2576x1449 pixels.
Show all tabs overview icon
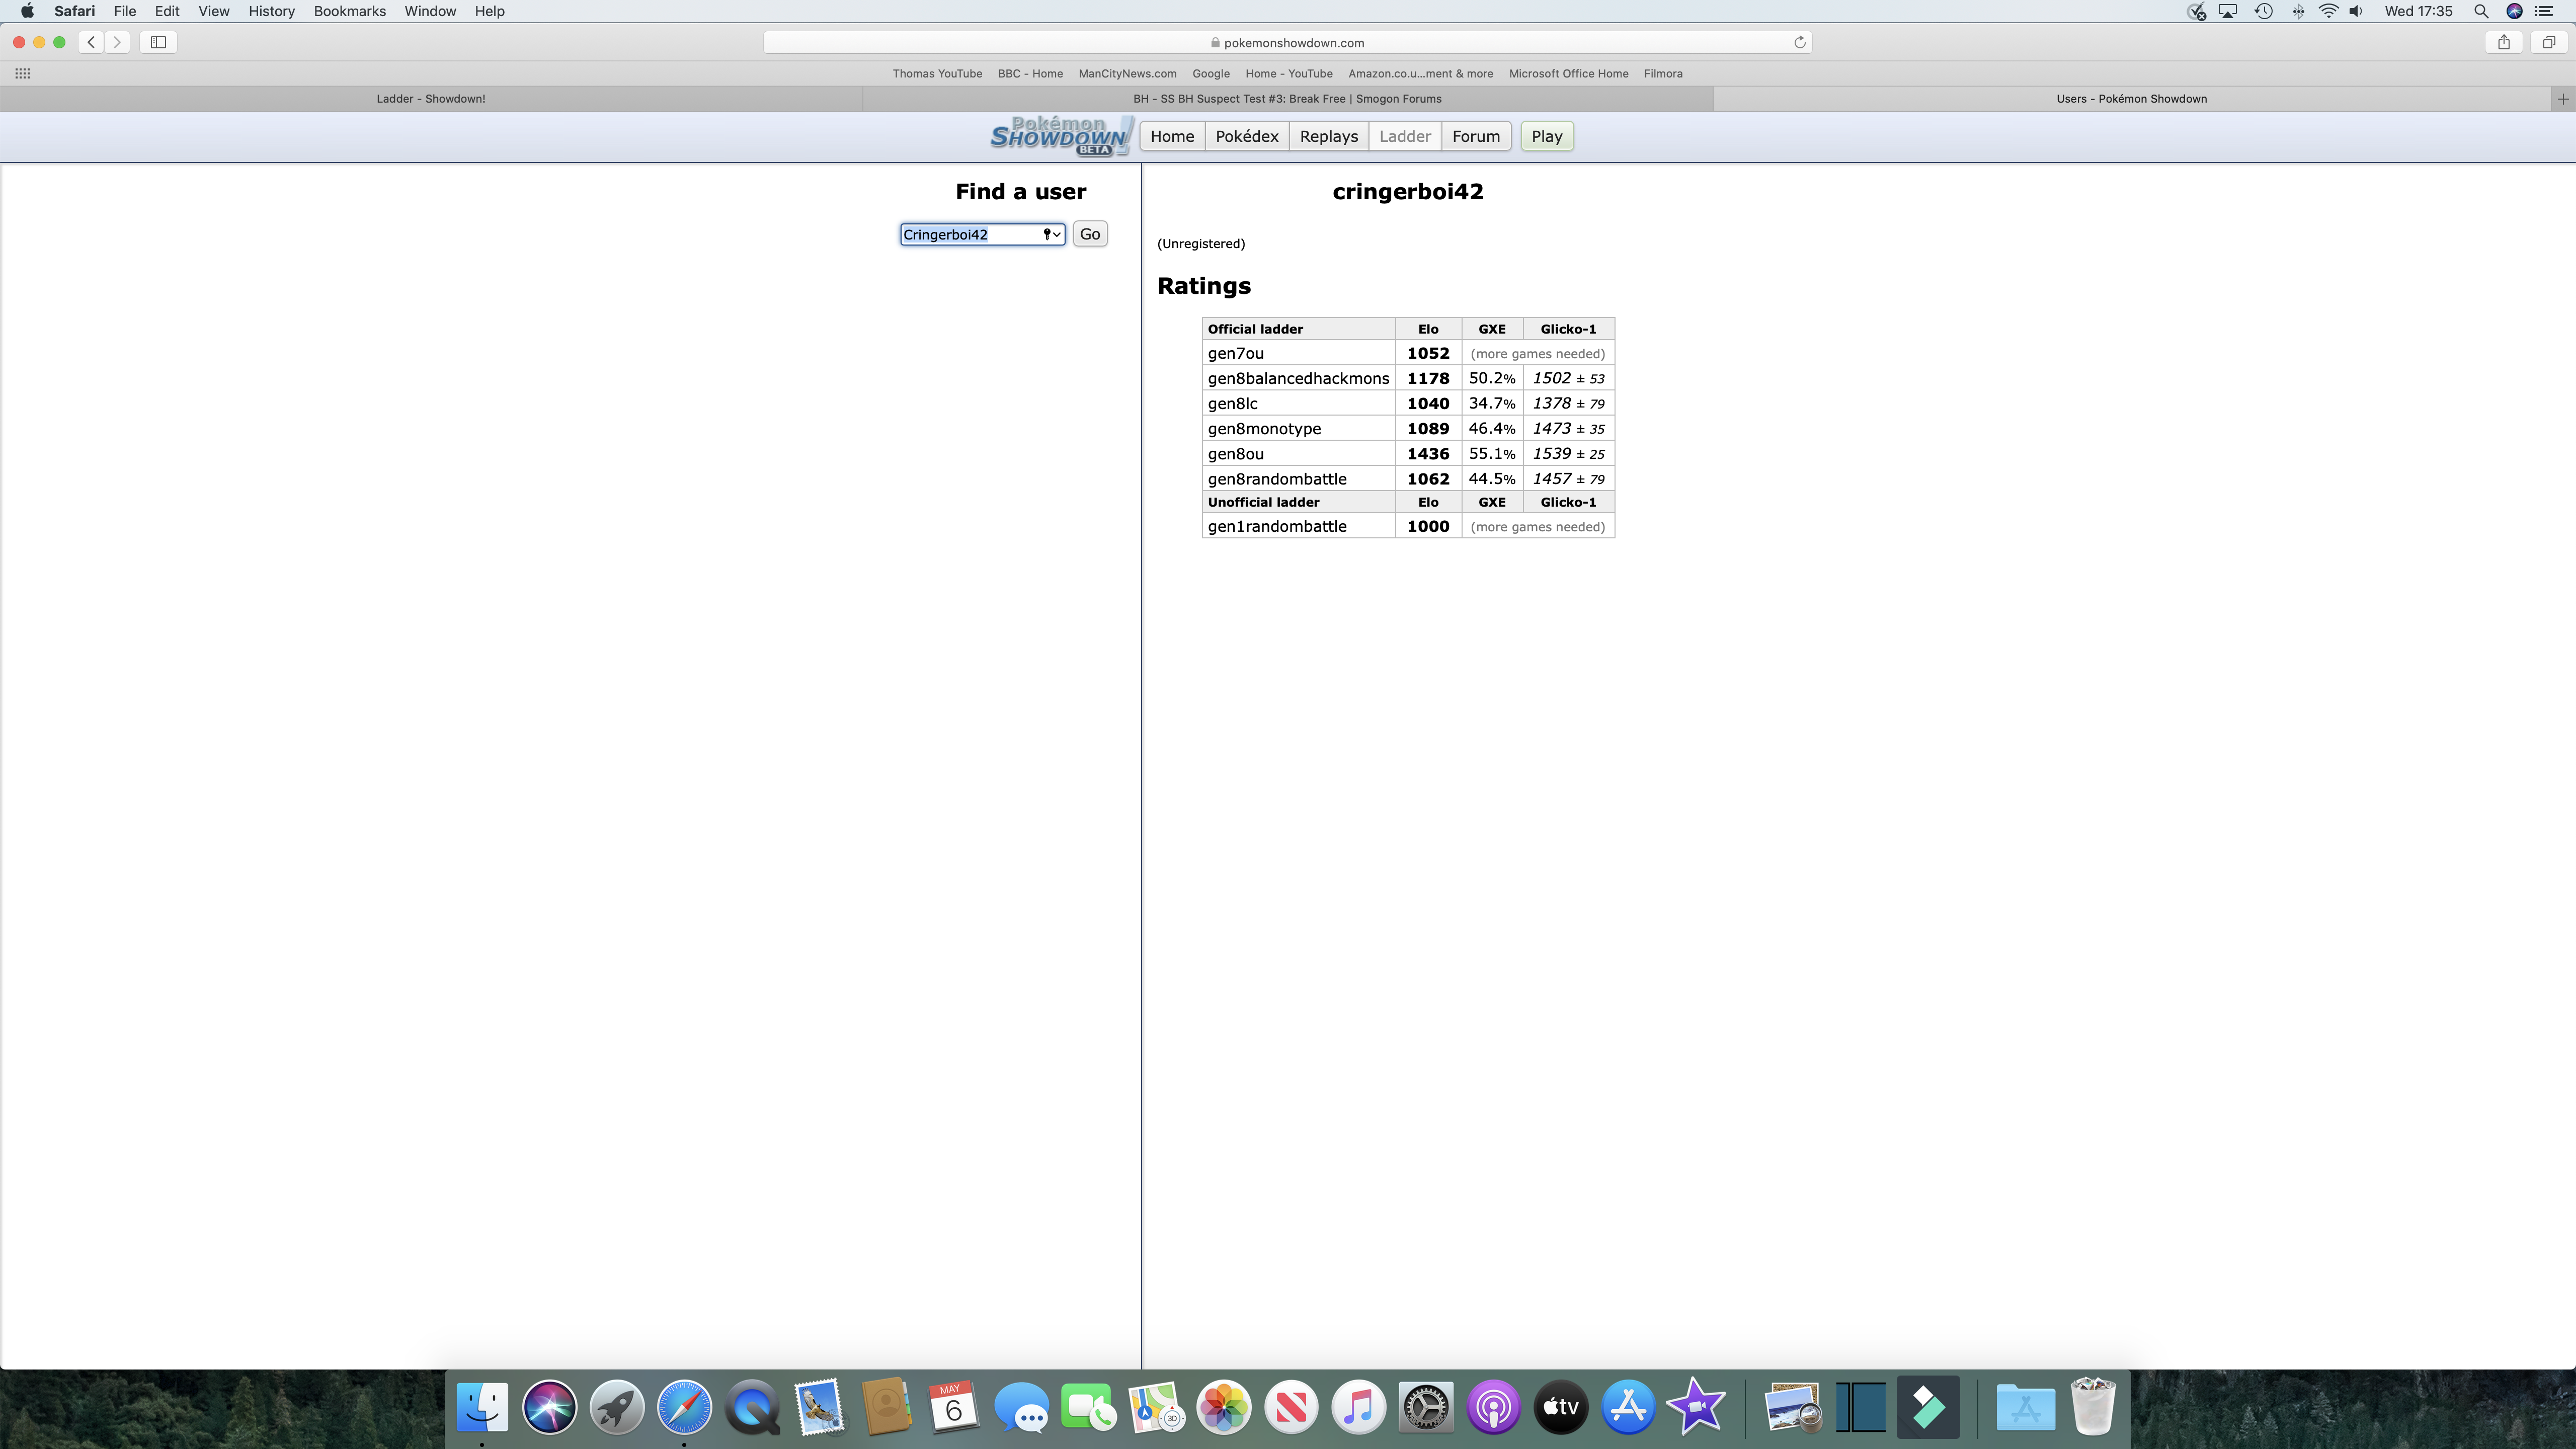(x=2549, y=42)
